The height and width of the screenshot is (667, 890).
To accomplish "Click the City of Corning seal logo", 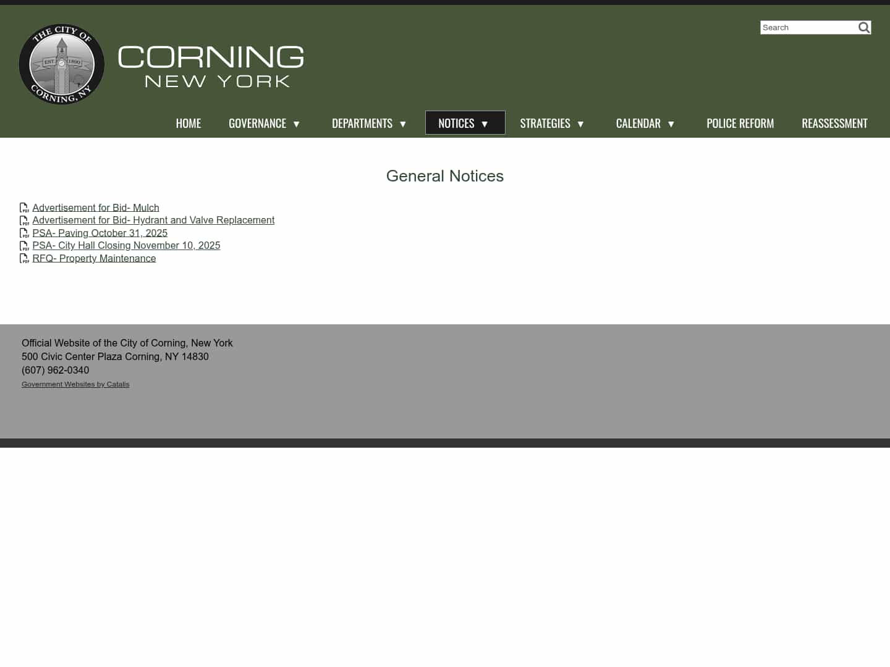I will point(61,64).
